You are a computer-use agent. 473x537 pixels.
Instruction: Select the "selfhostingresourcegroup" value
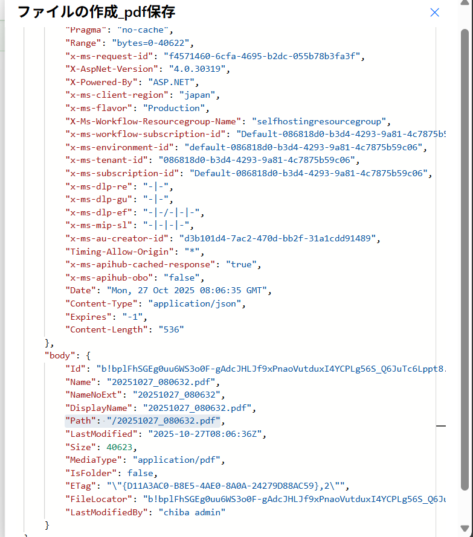pos(322,121)
